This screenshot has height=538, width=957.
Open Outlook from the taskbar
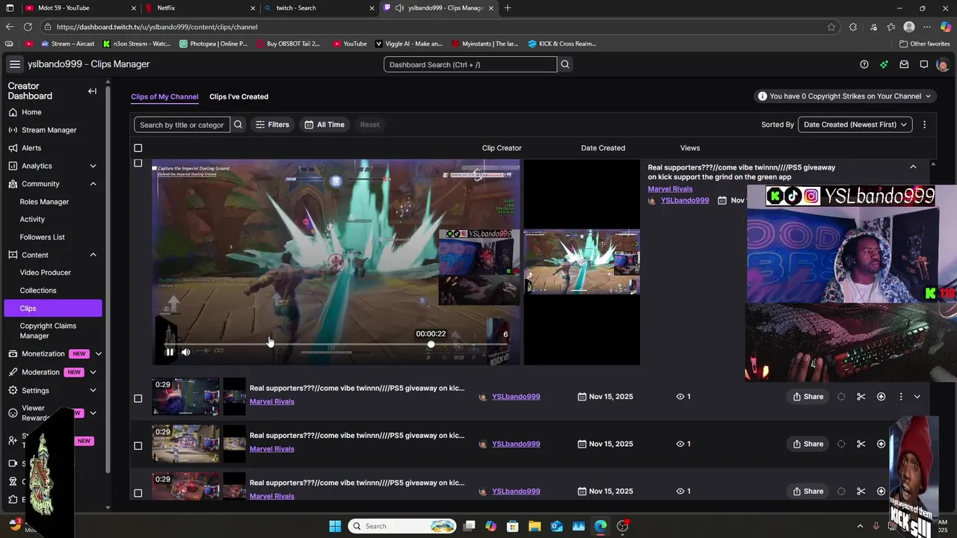[x=557, y=526]
